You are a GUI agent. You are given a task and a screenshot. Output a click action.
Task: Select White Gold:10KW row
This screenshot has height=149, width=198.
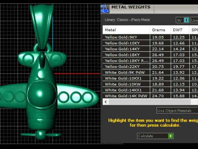coord(150,84)
